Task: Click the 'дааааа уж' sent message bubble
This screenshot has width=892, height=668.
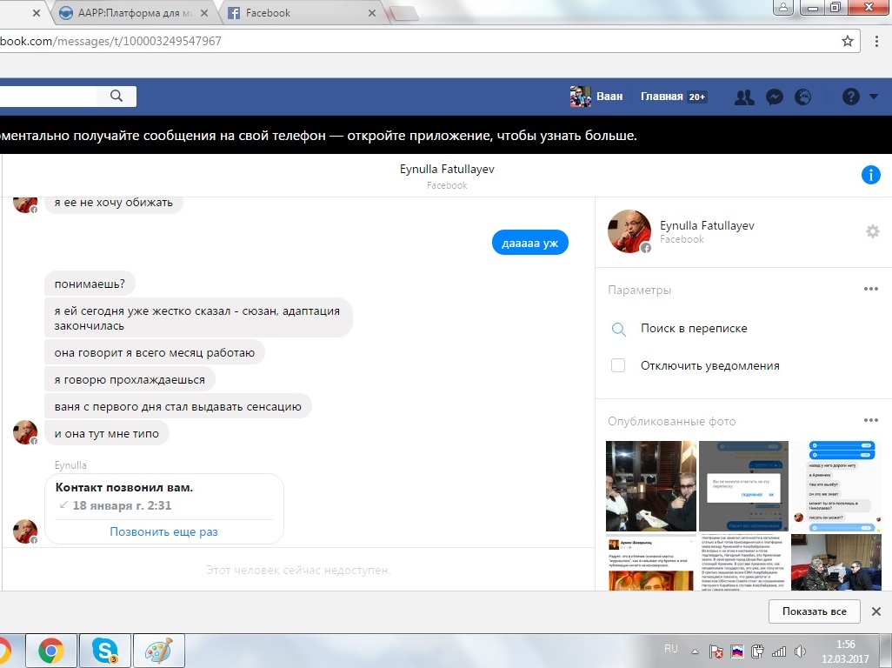Action: point(529,243)
